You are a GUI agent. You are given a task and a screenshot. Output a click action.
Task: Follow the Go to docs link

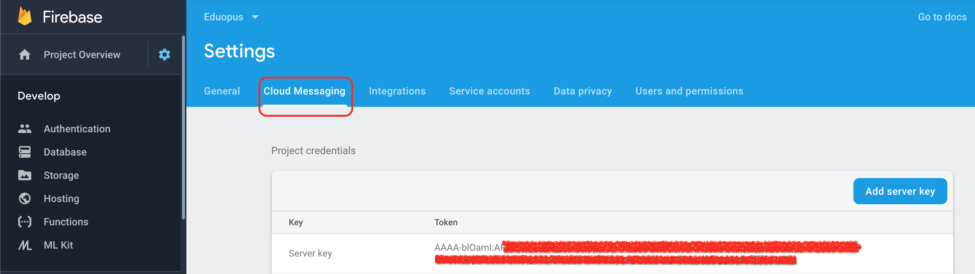click(x=942, y=17)
